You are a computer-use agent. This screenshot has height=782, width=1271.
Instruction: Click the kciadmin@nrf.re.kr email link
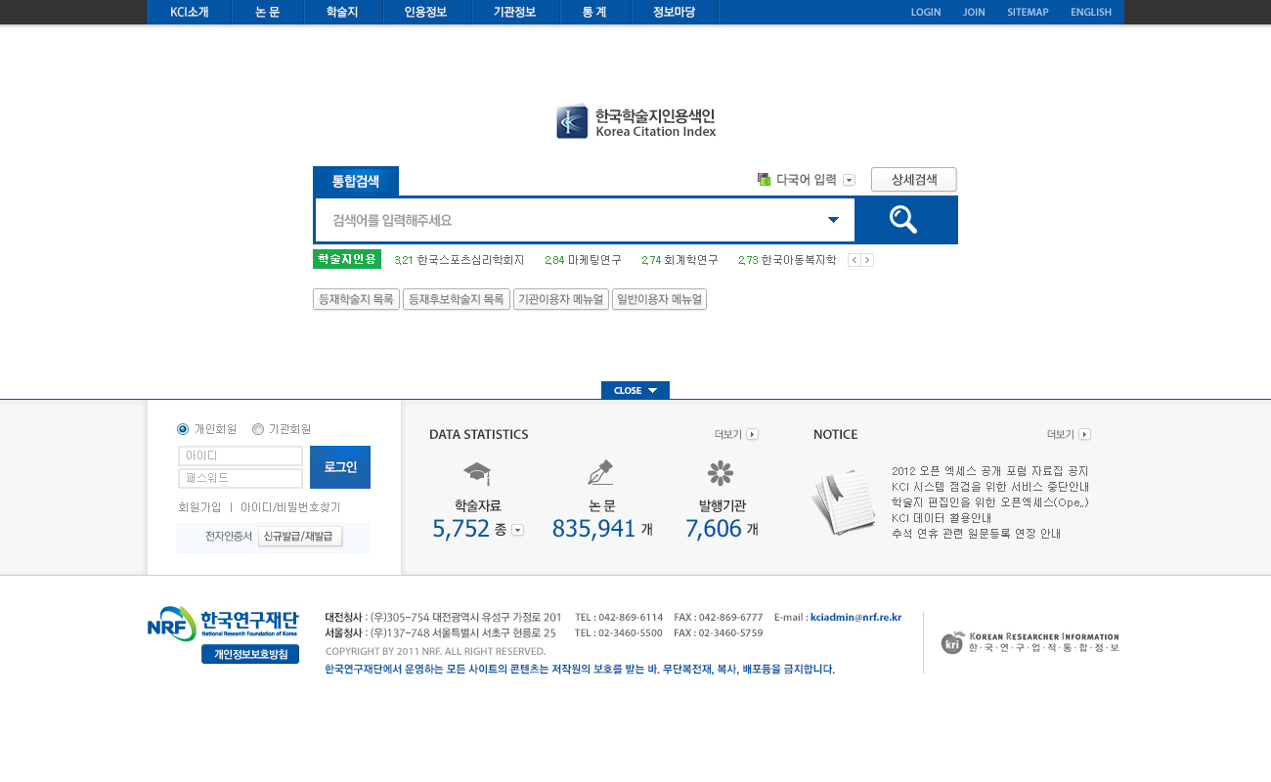coord(855,618)
